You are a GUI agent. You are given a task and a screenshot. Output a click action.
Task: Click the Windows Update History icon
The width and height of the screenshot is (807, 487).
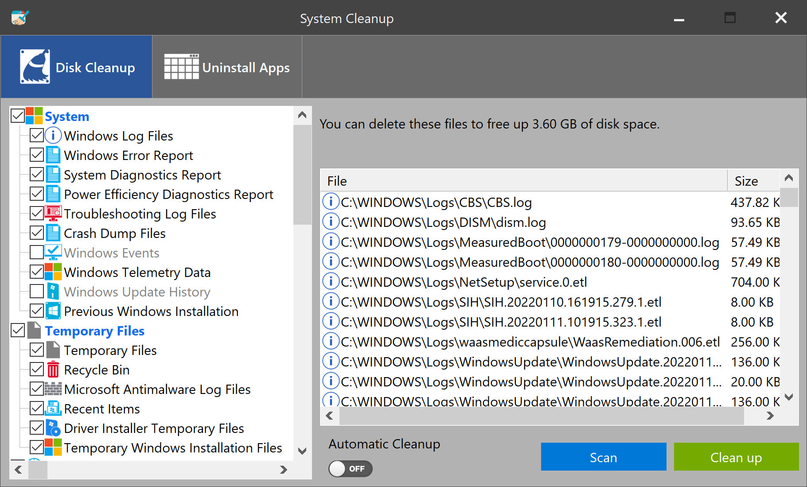(53, 292)
